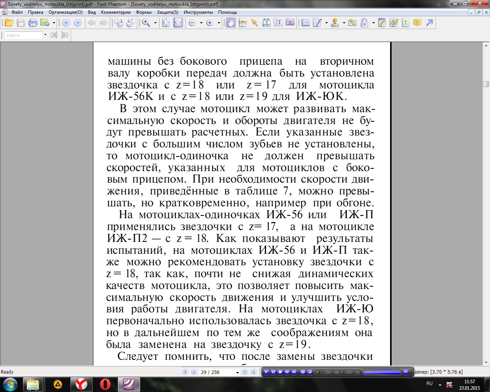Click the Print icon in toolbar
The image size is (490, 392).
coord(33,23)
